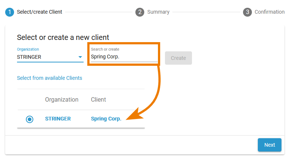
Task: Click the small blue Organization label above selector
Action: 28,49
